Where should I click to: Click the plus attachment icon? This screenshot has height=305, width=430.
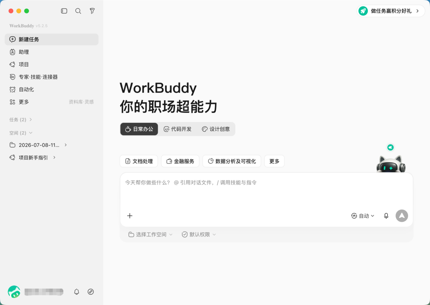coord(130,216)
